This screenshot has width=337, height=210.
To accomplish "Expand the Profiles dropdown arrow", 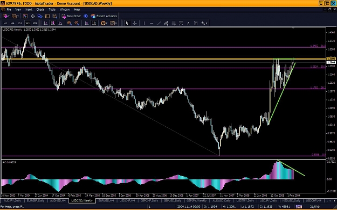I will pos(18,16).
